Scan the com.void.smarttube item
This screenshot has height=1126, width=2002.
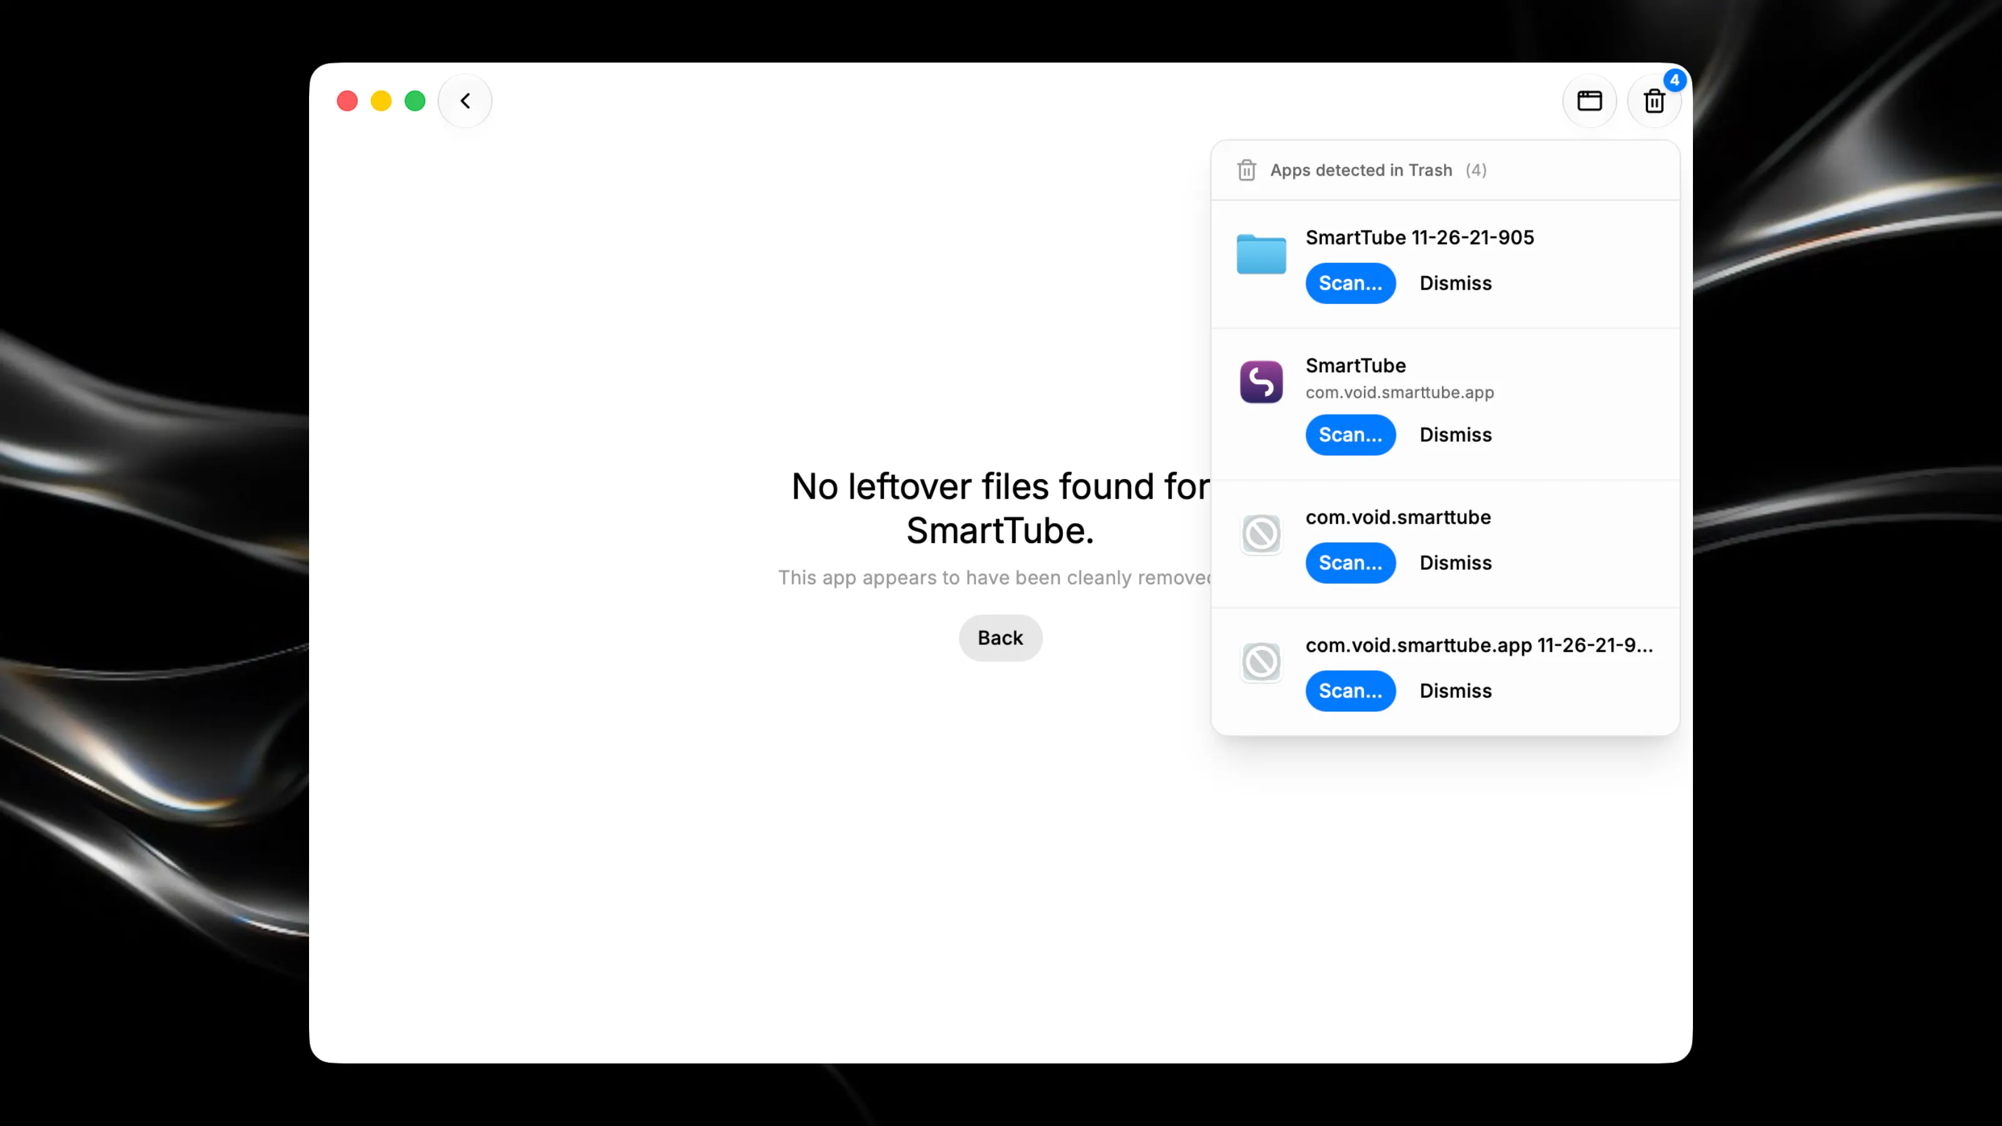(x=1351, y=562)
